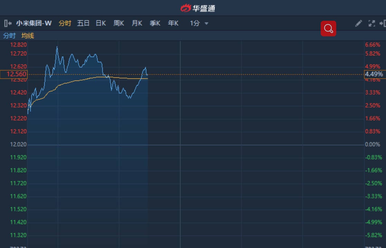
Task: Toggle the orange 均线 average line legend
Action: pyautogui.click(x=28, y=36)
